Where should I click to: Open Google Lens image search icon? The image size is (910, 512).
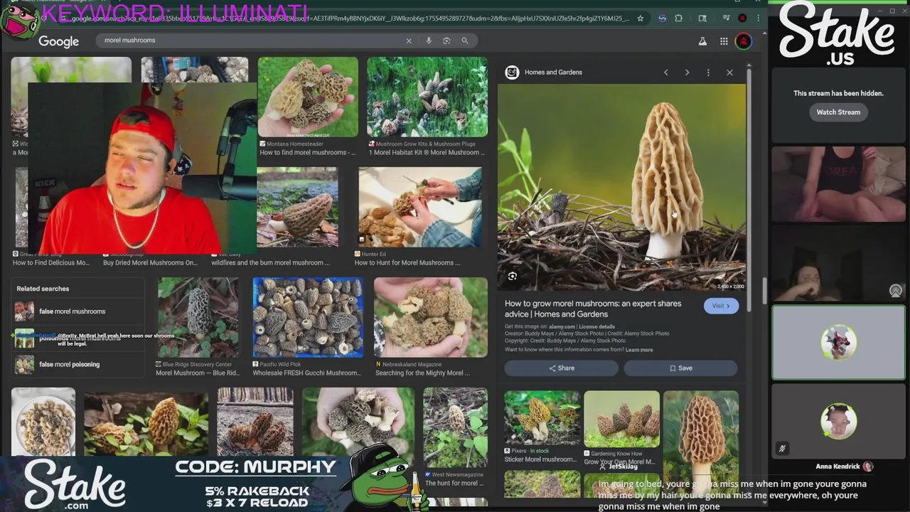[446, 41]
